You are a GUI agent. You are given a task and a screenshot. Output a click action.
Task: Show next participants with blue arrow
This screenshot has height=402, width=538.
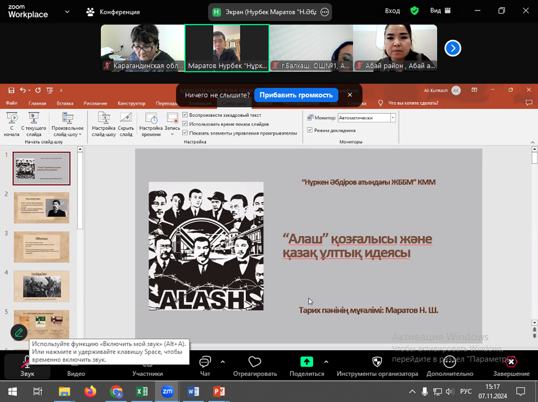click(453, 48)
